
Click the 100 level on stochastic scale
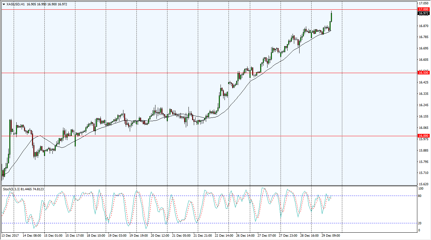[x=421, y=189]
